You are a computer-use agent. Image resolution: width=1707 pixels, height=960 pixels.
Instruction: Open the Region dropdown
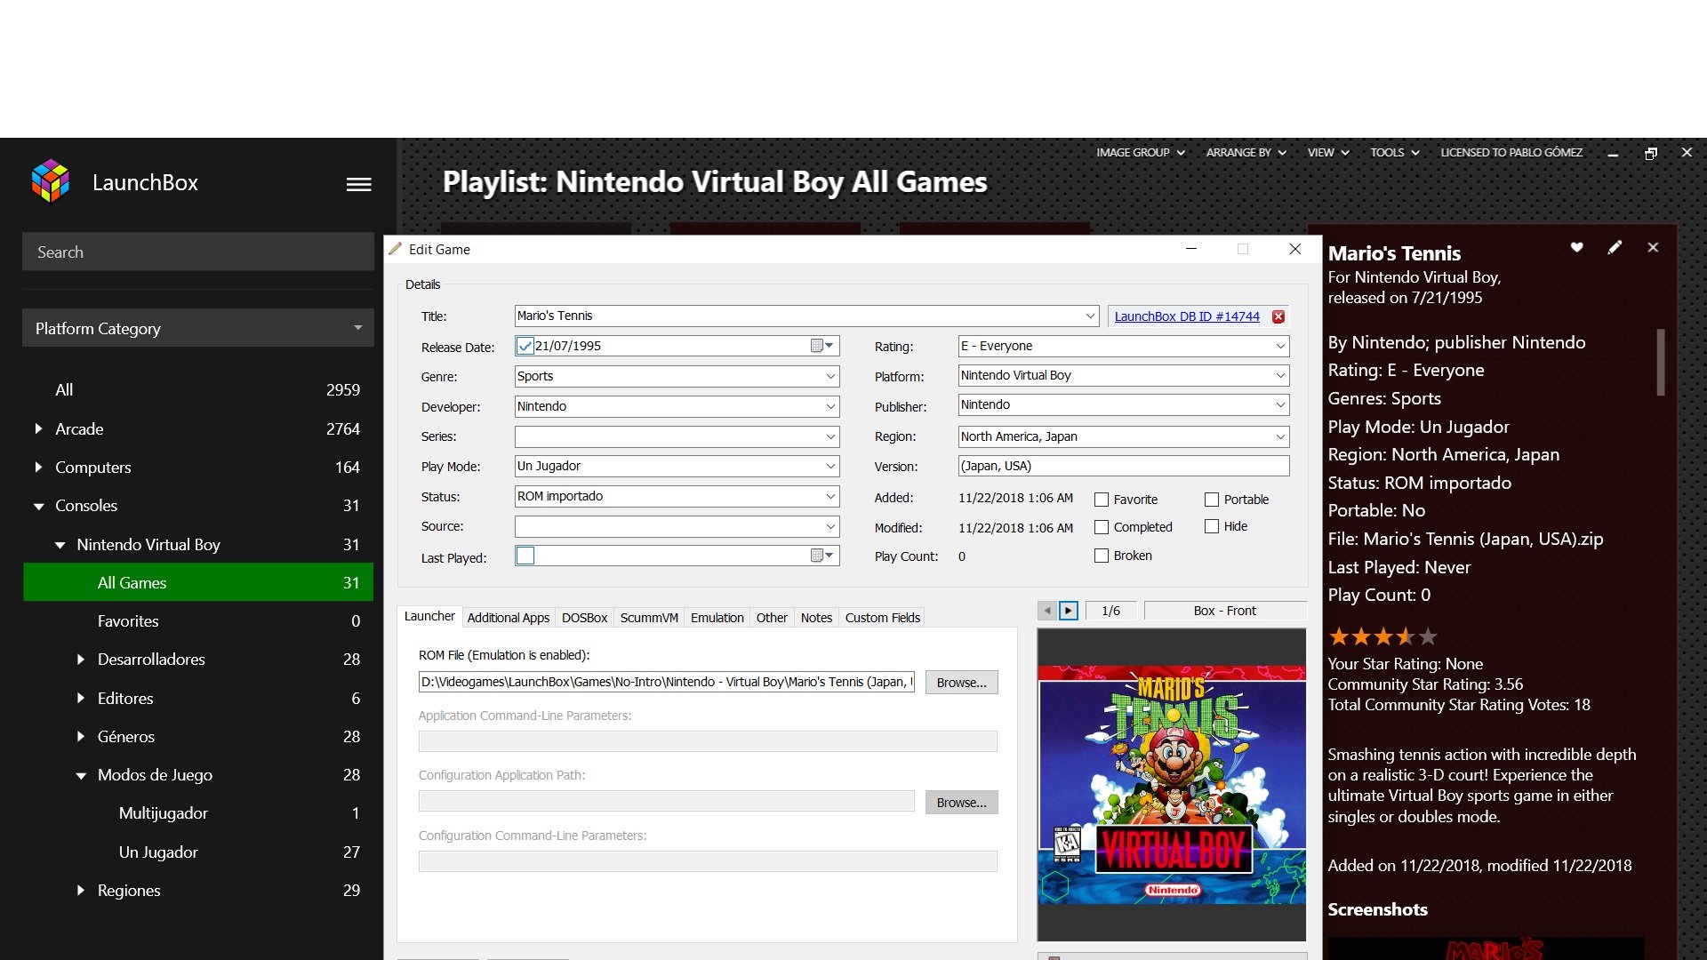[1280, 436]
